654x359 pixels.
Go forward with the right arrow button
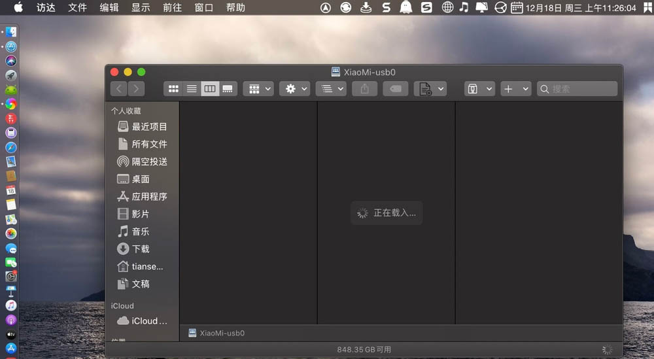pos(137,89)
